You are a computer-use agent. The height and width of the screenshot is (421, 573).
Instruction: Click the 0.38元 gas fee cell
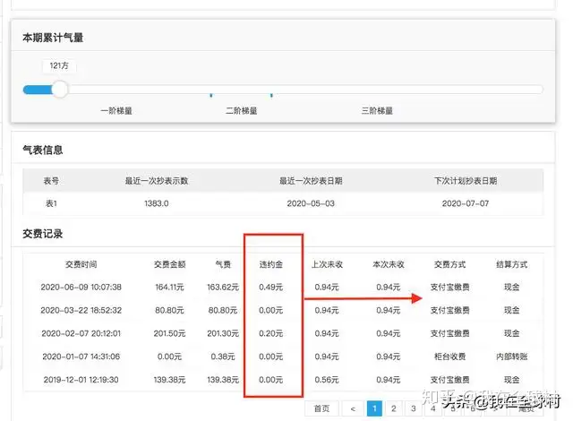223,357
